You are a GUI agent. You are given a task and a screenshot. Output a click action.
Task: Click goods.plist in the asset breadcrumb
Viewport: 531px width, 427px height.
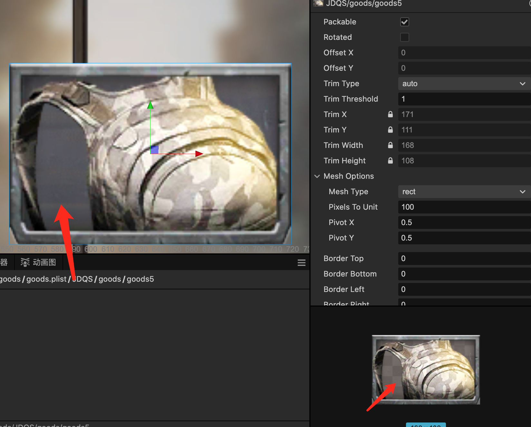coord(46,279)
